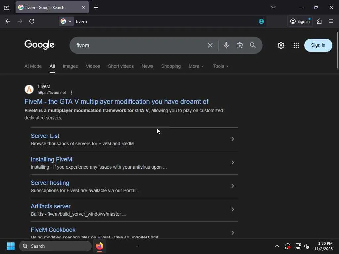Viewport: 339px width, 254px height.
Task: Reload the current page
Action: coord(32,21)
